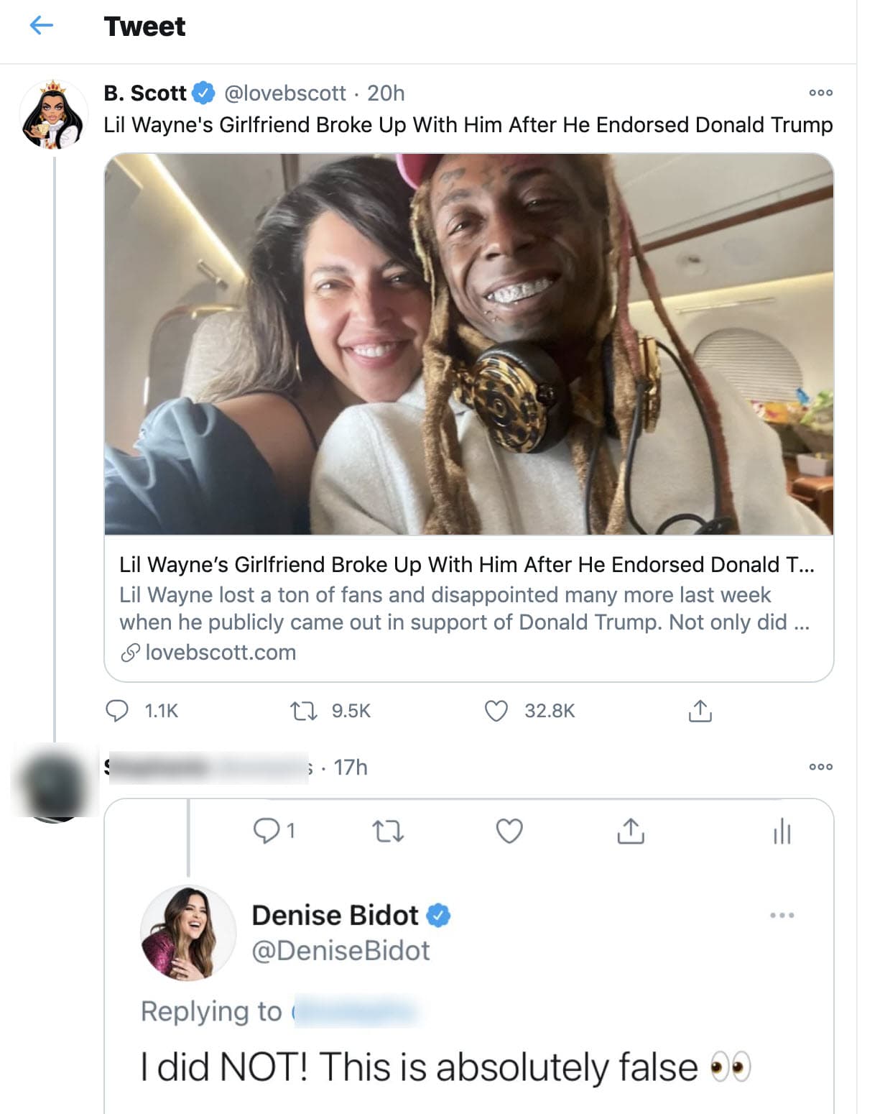The image size is (885, 1114).
Task: Open more options on B. Scott's tweet
Action: tap(820, 92)
